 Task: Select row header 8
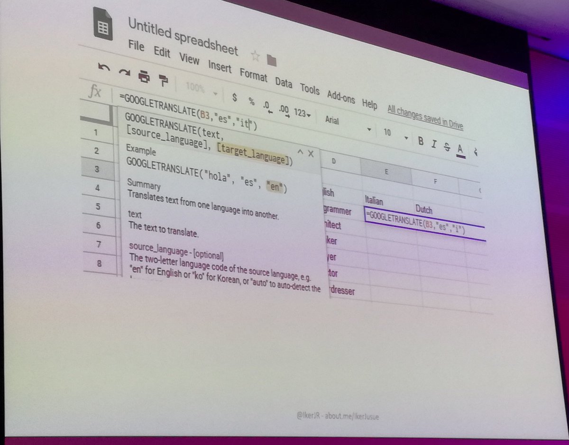(x=100, y=264)
